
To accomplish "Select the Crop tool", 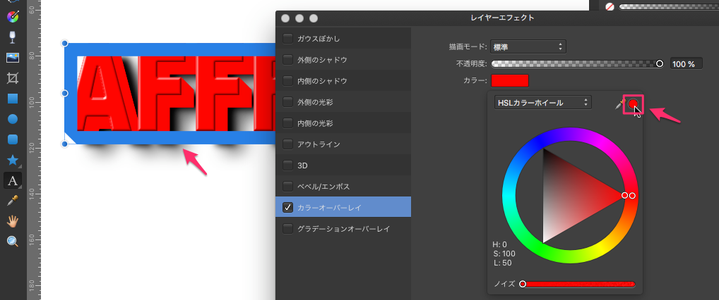I will pyautogui.click(x=12, y=77).
